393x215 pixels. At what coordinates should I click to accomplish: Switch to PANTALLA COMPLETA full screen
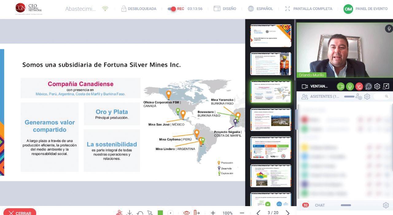point(309,9)
